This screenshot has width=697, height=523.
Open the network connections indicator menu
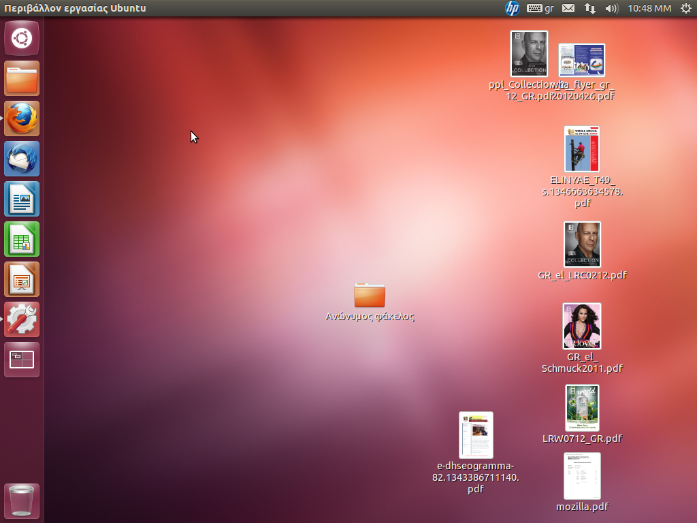coord(590,8)
